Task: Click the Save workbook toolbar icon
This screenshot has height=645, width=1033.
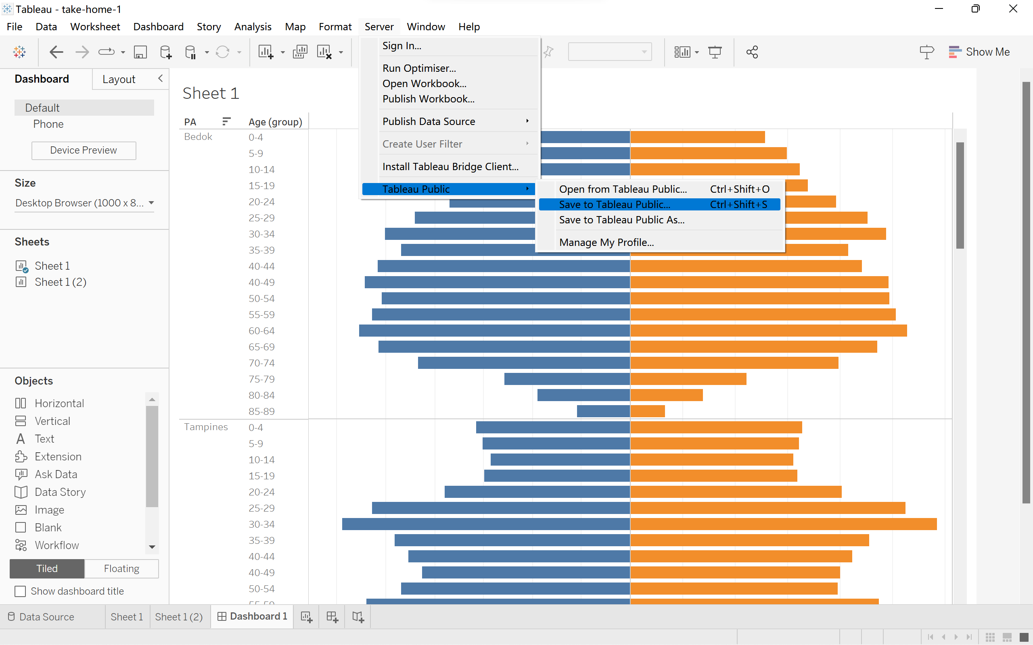Action: (140, 52)
